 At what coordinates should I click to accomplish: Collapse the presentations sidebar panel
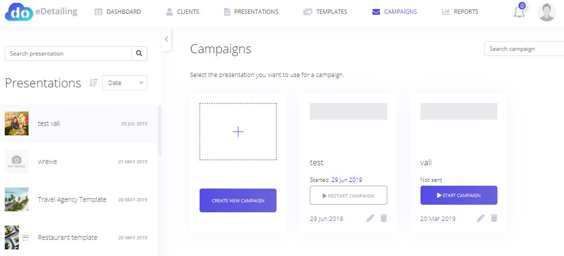pyautogui.click(x=166, y=39)
